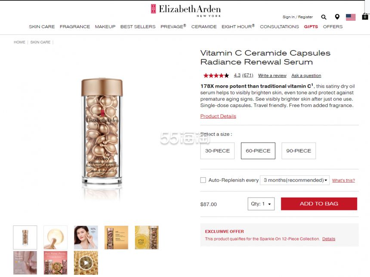Click the Write a review link
Image resolution: width=370 pixels, height=277 pixels.
click(272, 76)
